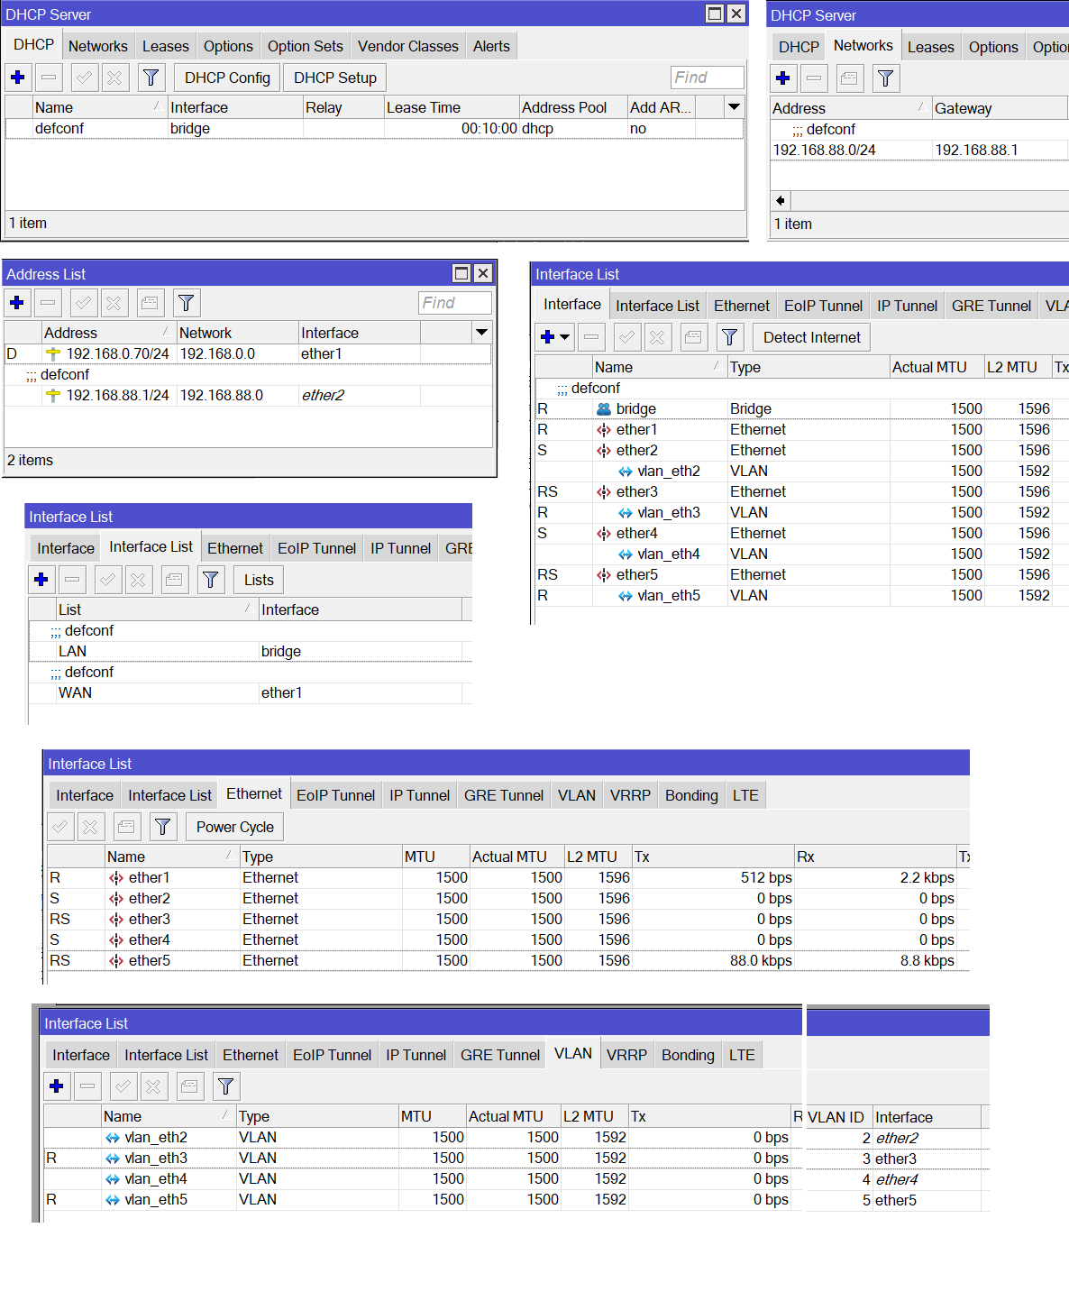Viewport: 1069px width, 1301px height.
Task: Switch to the Vendor Classes tab
Action: (407, 46)
